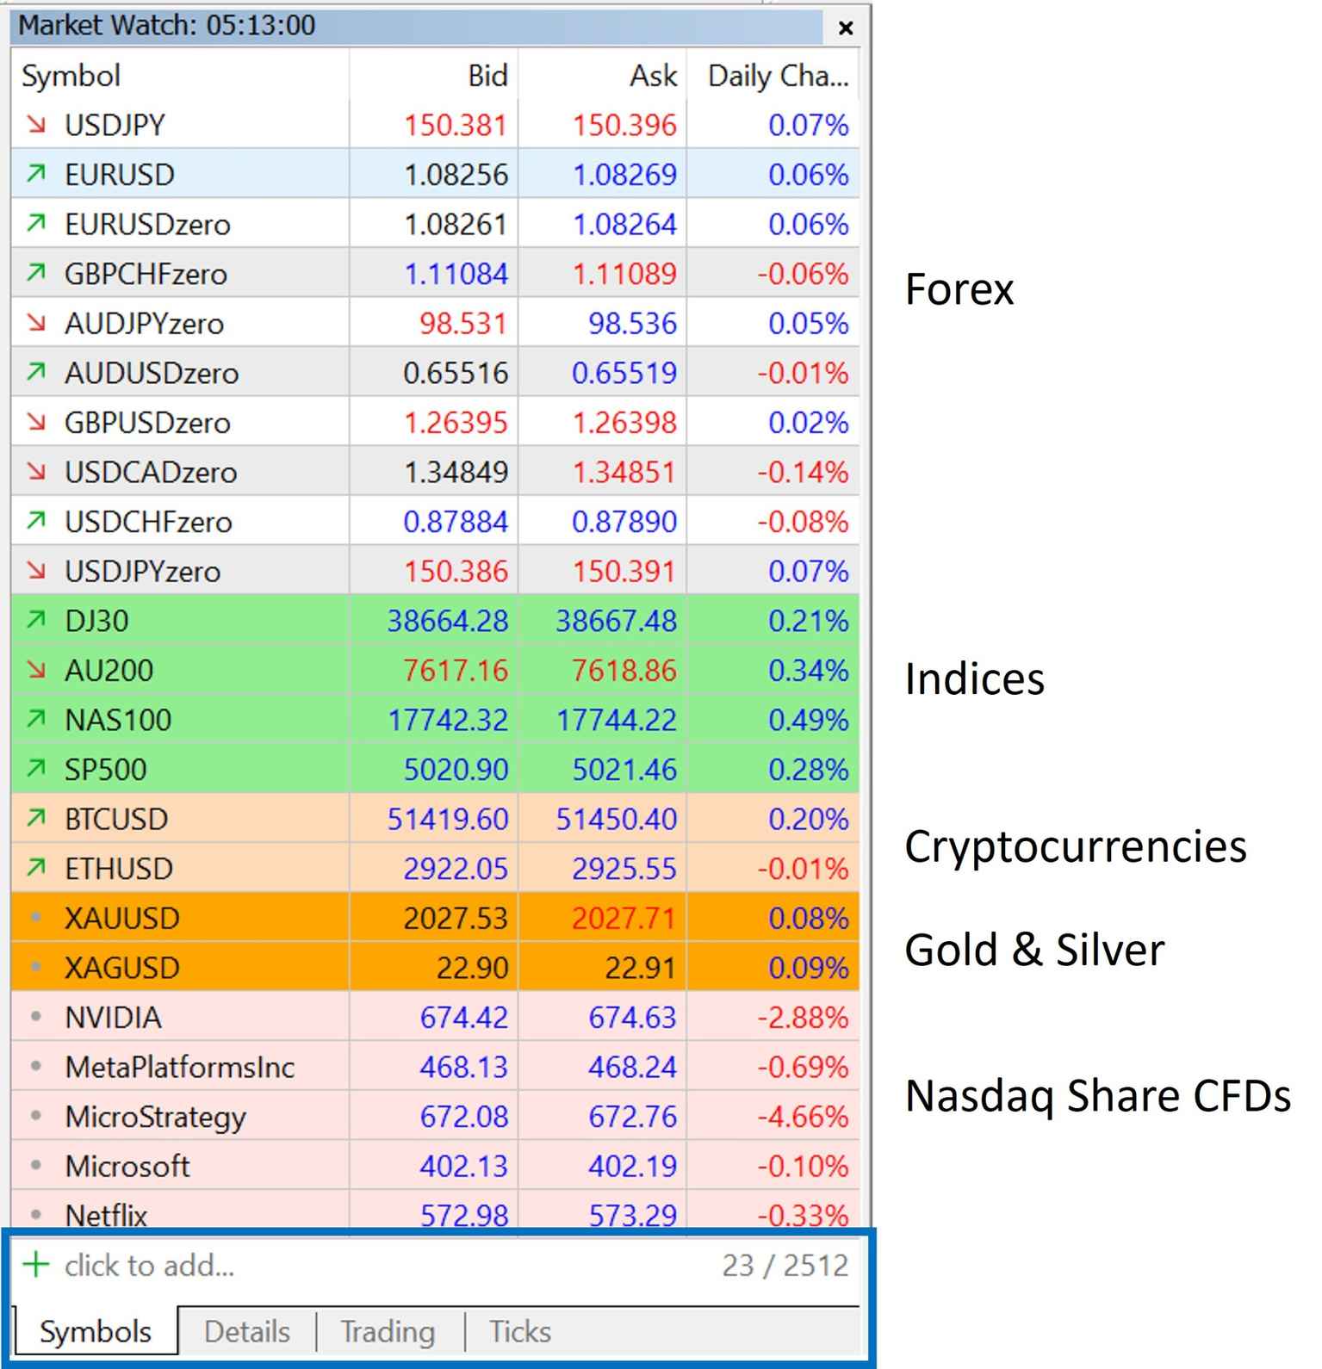Click the Daily Change column header
This screenshot has height=1369, width=1322.
click(778, 76)
